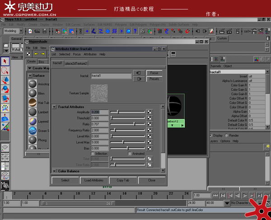Map texture to Amplitude checker button

coord(149,112)
